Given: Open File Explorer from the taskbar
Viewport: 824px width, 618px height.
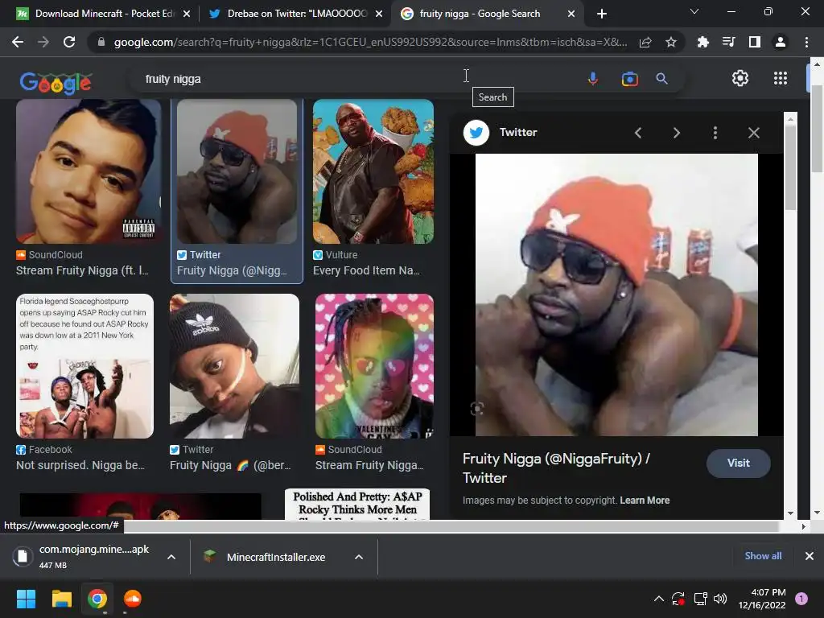Looking at the screenshot, I should click(61, 599).
